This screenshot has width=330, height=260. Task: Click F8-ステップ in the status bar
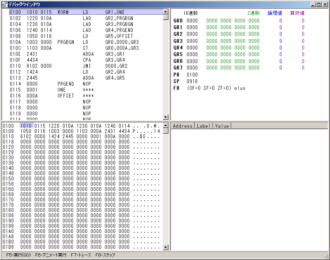click(105, 255)
